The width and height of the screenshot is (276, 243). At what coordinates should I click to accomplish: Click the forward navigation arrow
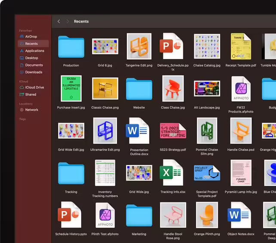coord(67,22)
